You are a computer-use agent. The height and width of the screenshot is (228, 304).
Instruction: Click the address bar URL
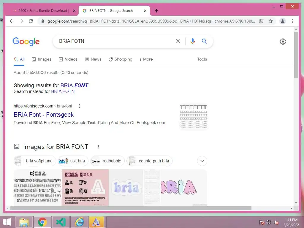[151, 21]
